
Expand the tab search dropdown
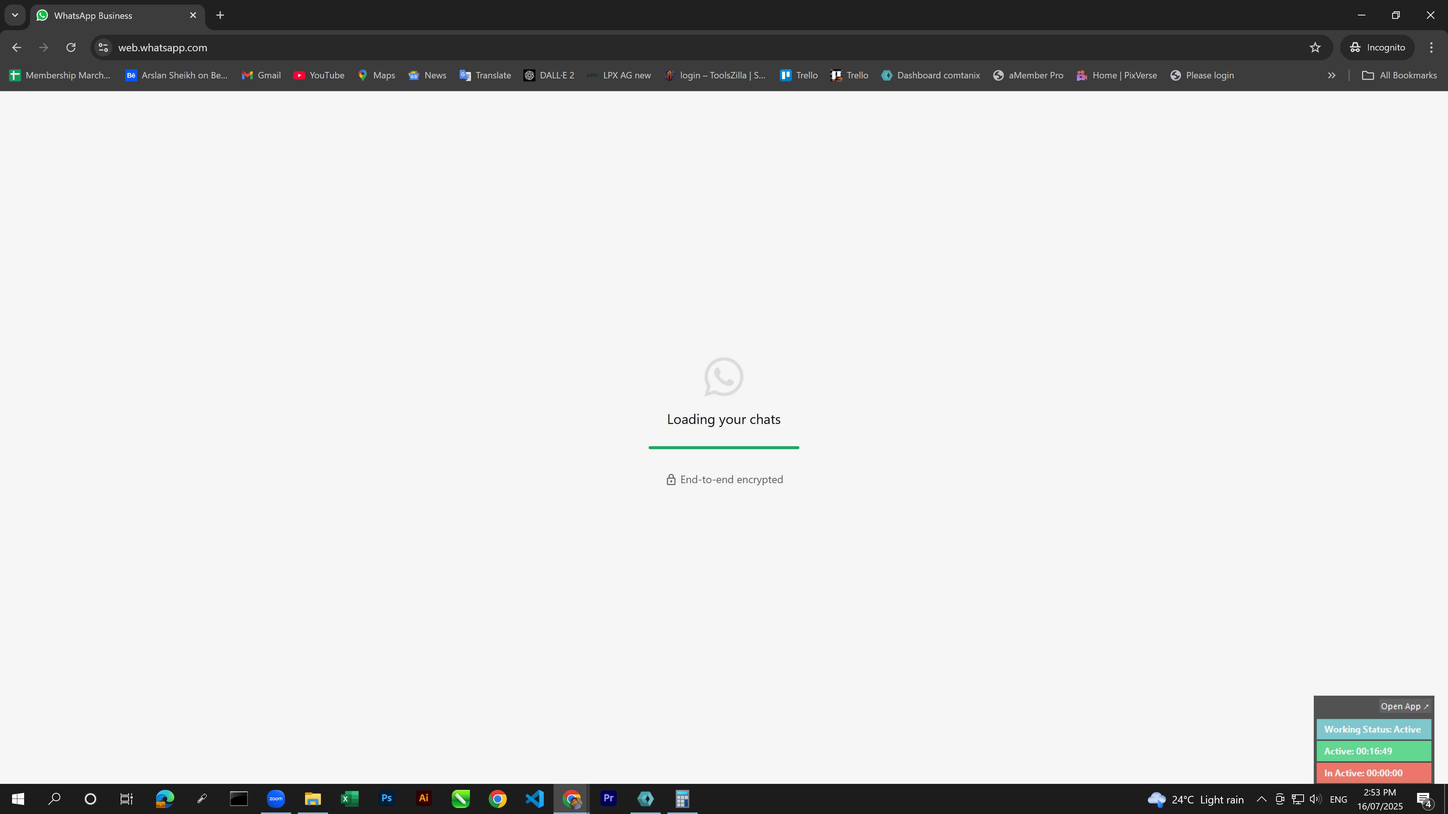[x=15, y=15]
